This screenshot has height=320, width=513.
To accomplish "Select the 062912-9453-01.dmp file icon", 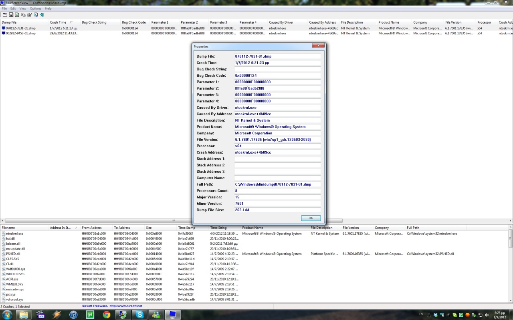I will (4, 33).
